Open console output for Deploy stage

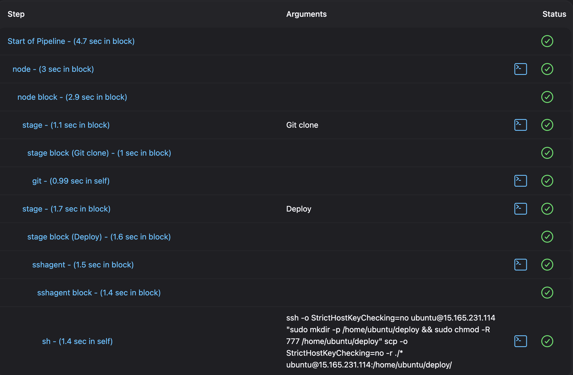click(520, 209)
